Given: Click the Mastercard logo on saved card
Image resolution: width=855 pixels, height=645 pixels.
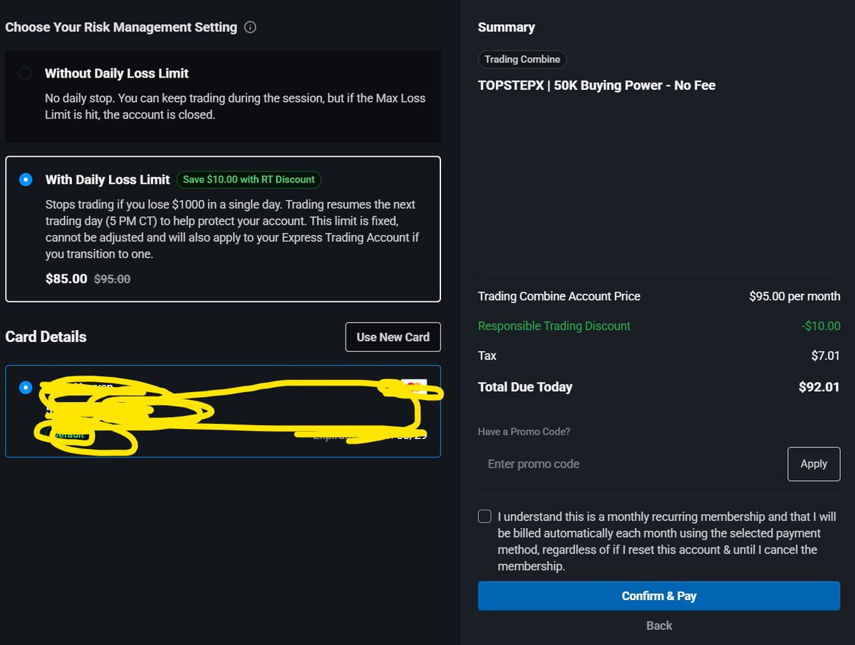Looking at the screenshot, I should (x=413, y=388).
